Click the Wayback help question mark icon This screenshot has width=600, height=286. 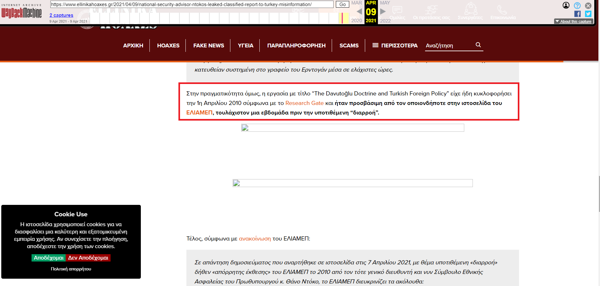coord(577,5)
